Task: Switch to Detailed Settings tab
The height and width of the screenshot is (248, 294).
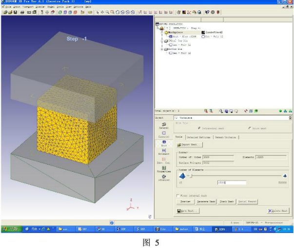Action: (x=198, y=137)
